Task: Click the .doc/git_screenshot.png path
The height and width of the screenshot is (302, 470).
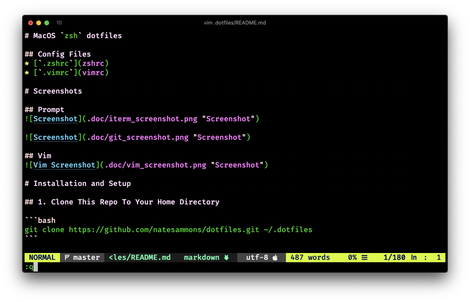Action: click(x=138, y=137)
